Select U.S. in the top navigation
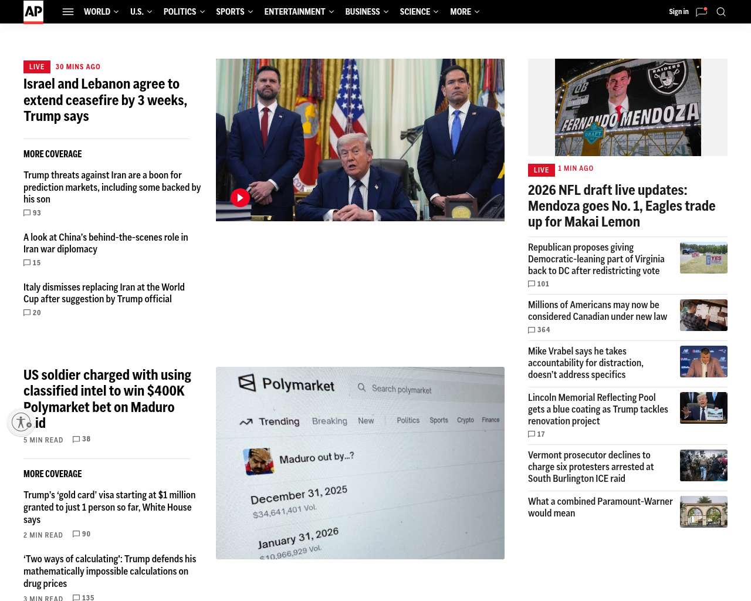This screenshot has height=601, width=751. pyautogui.click(x=137, y=12)
